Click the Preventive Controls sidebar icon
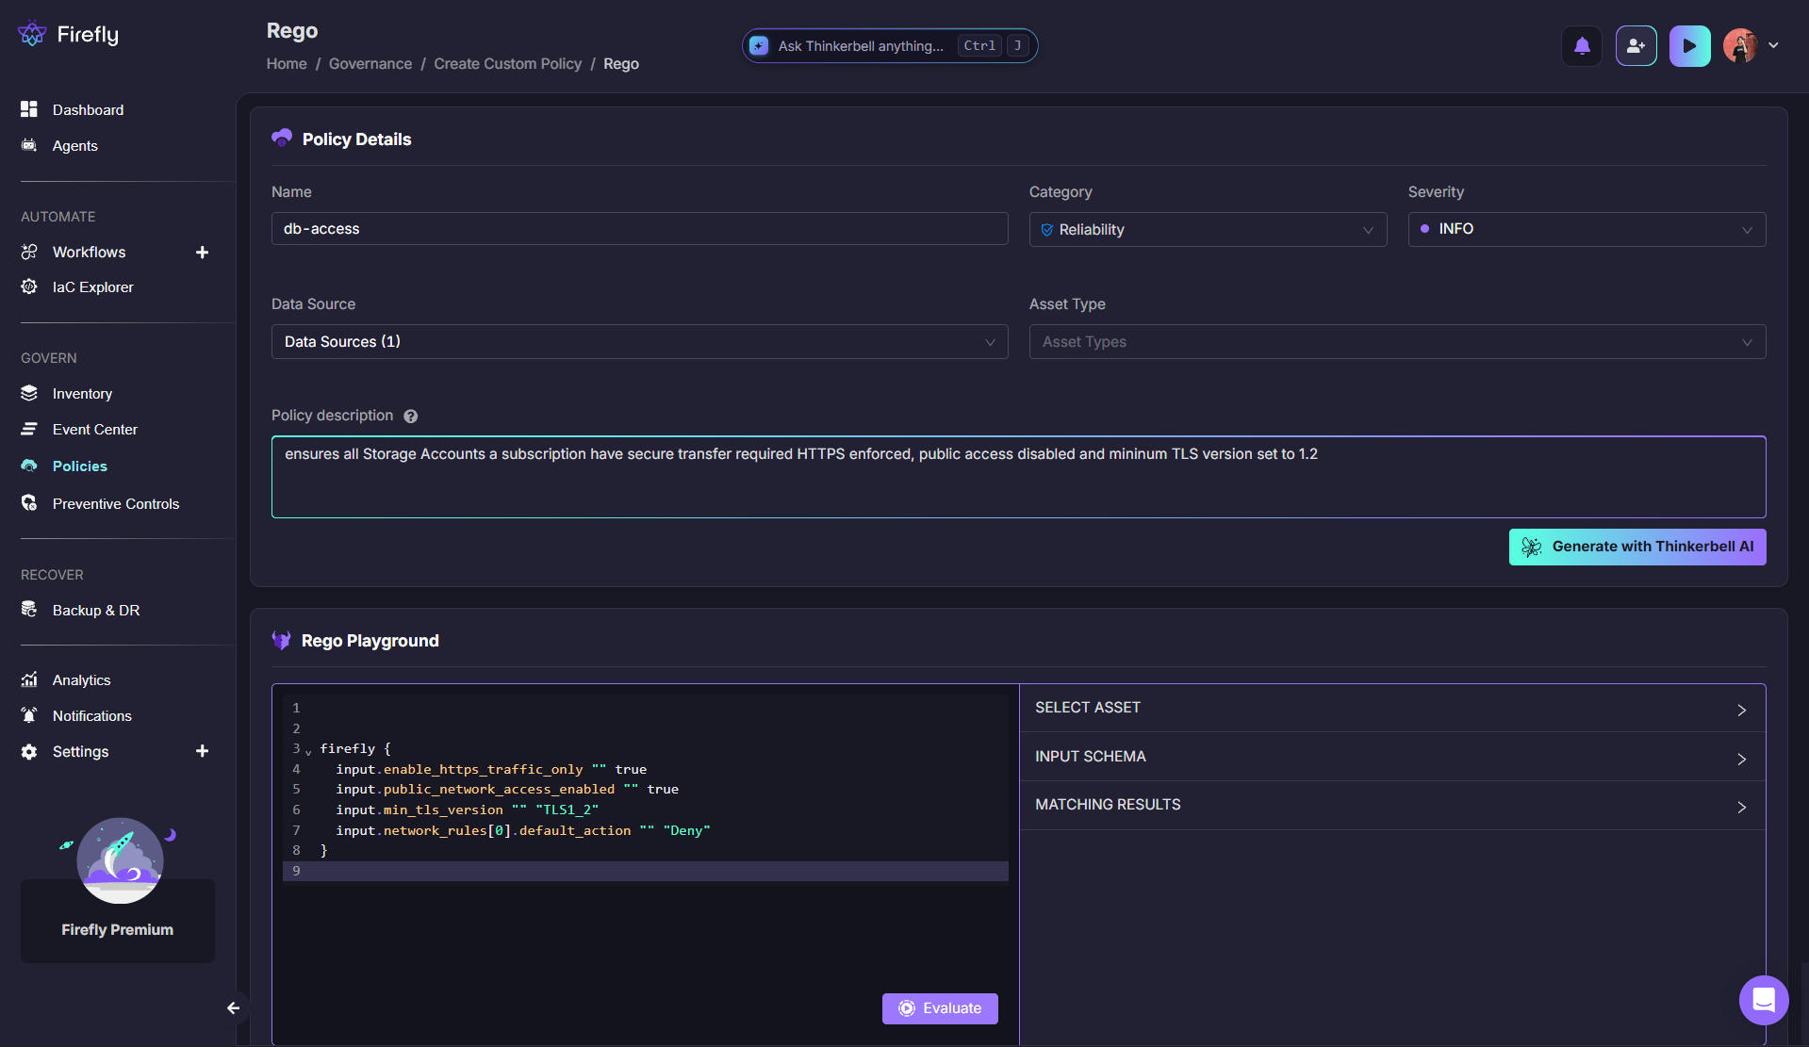This screenshot has width=1809, height=1047. [x=29, y=503]
